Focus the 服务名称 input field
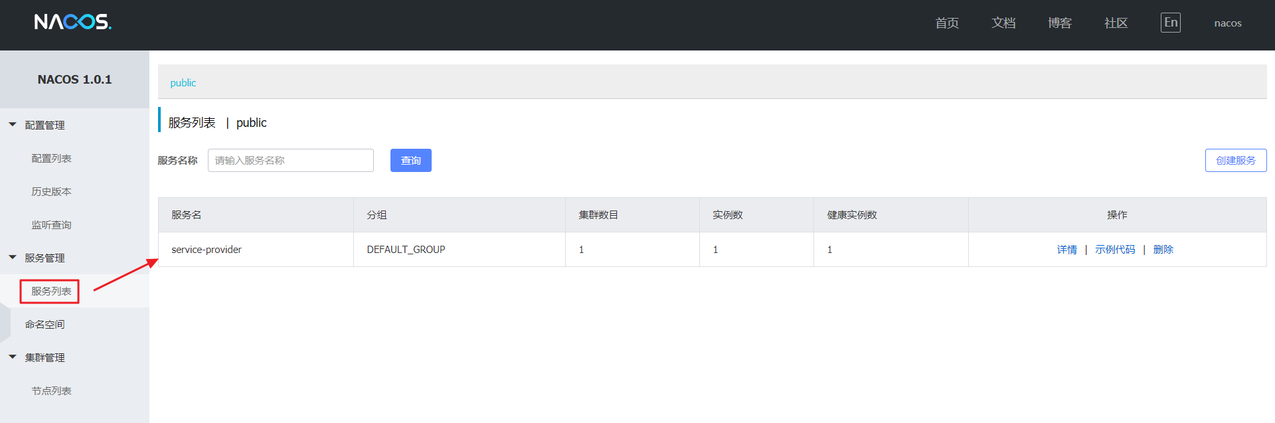This screenshot has height=423, width=1275. click(290, 160)
